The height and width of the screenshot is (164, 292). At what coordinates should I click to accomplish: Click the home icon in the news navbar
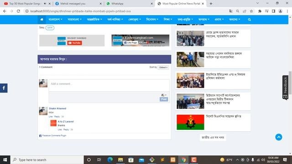coord(42,20)
